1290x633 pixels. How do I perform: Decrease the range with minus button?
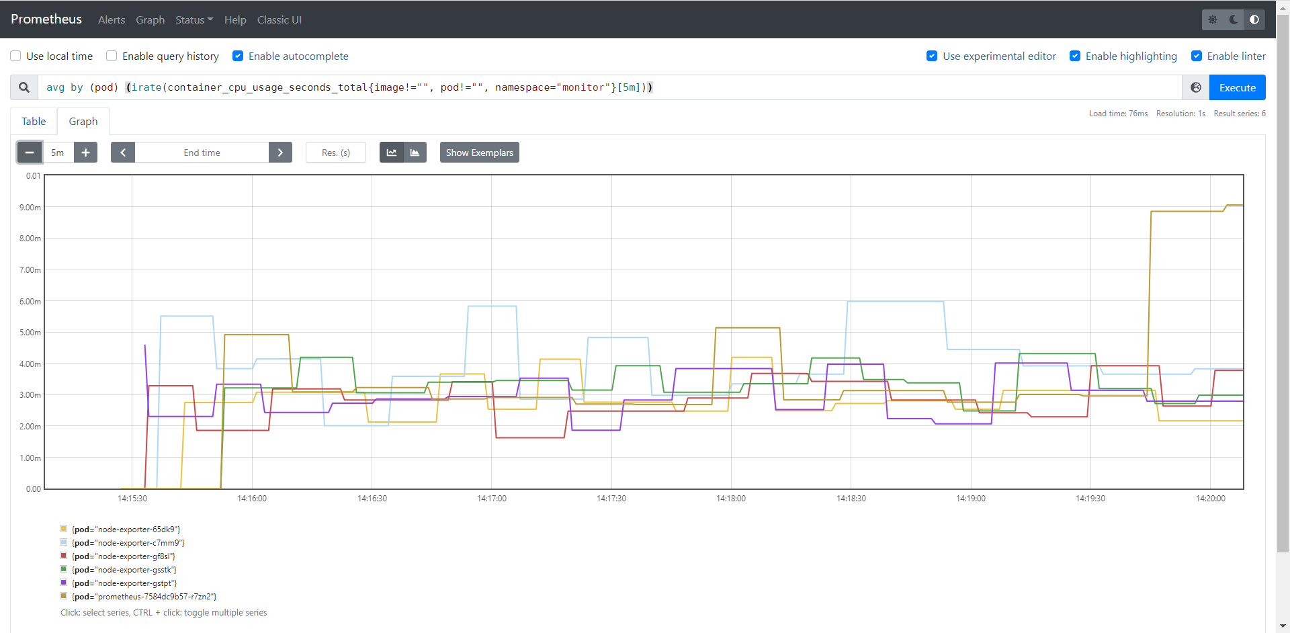30,153
